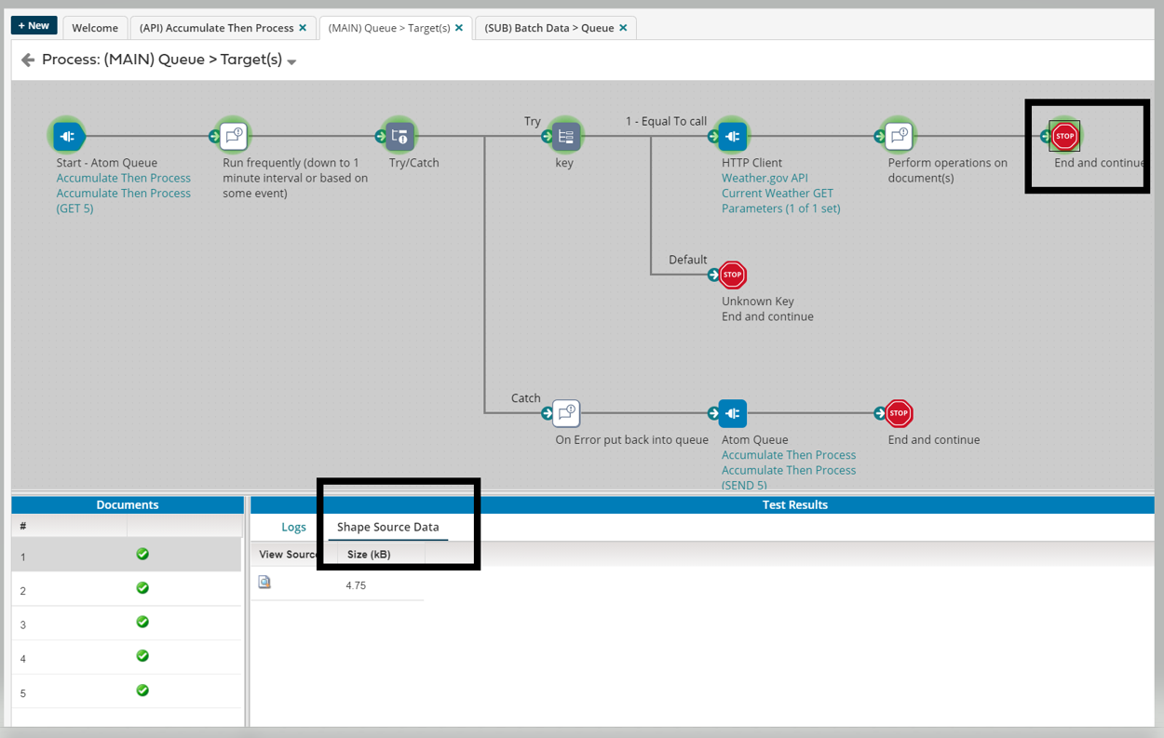1164x738 pixels.
Task: Open the (SUB) Batch Data > Queue tab
Action: pos(548,28)
